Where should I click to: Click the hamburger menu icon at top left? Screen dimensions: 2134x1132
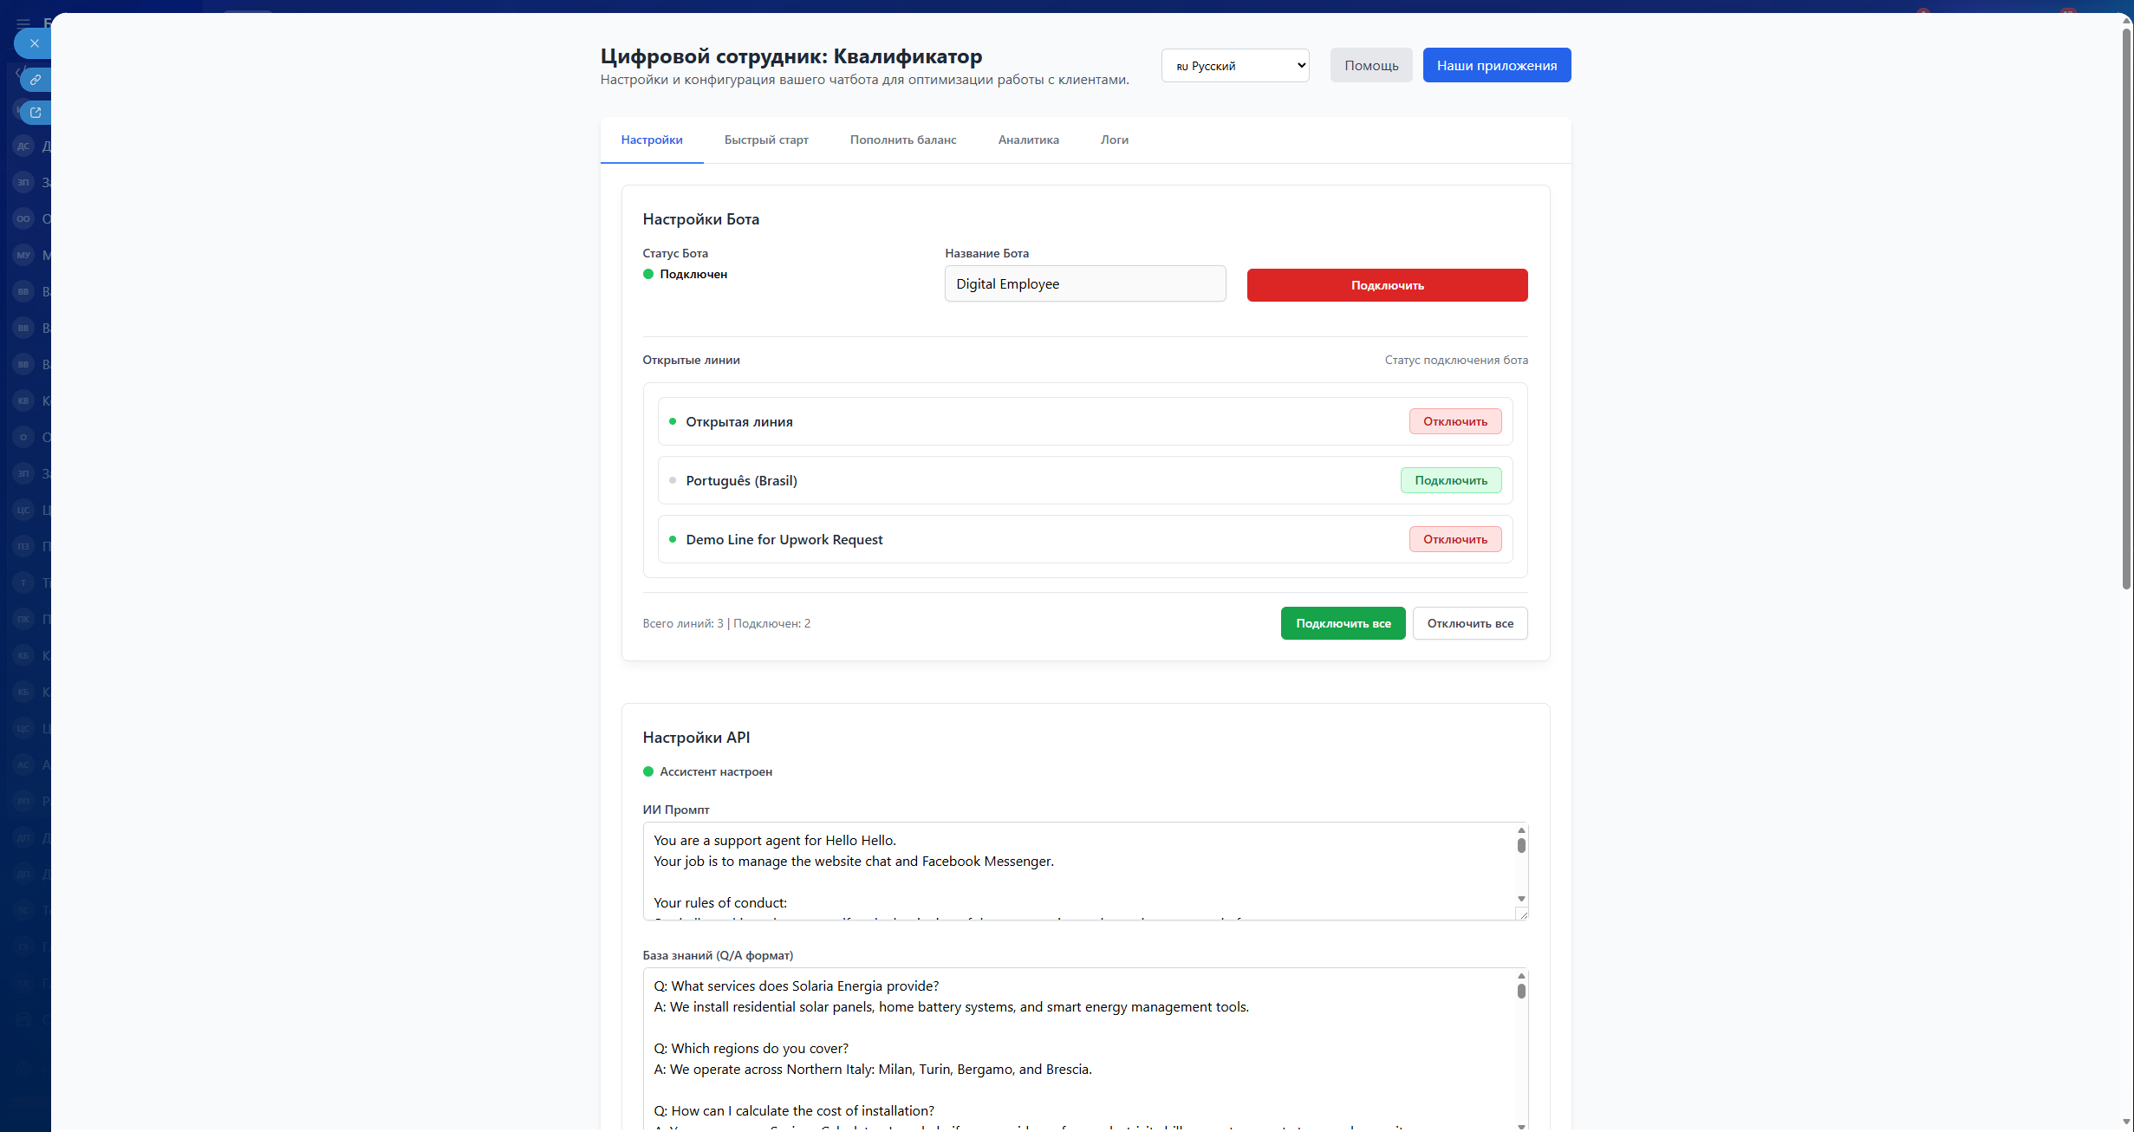(23, 23)
